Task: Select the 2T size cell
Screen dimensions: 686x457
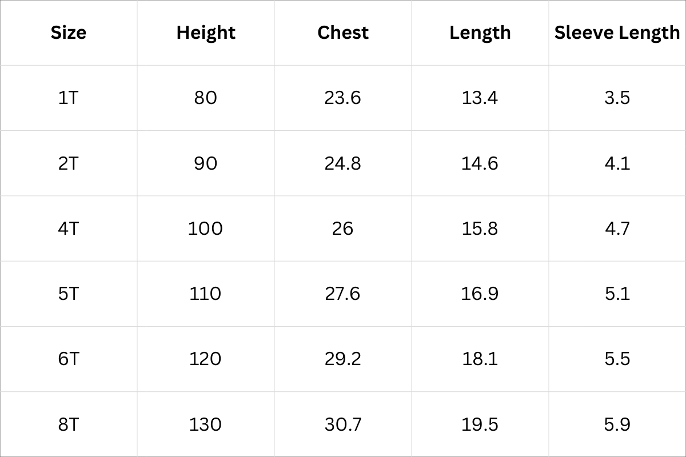Action: (x=69, y=163)
